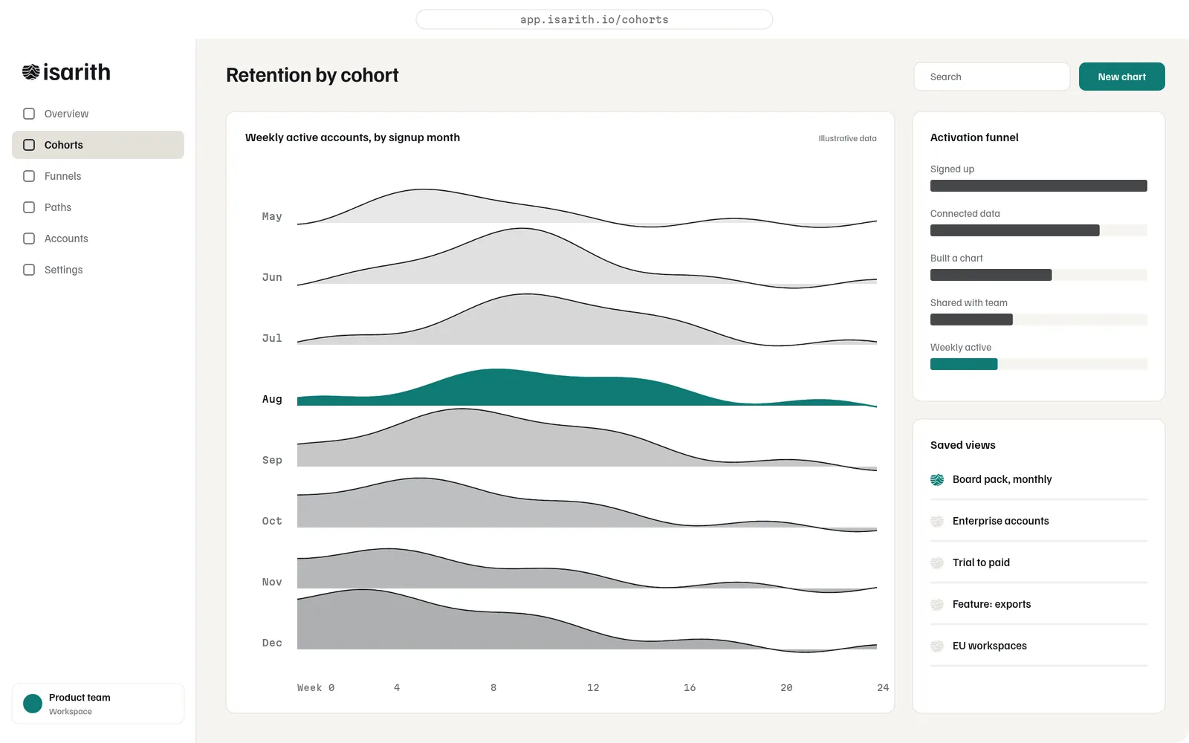Click the Cohorts sidebar icon
Image resolution: width=1189 pixels, height=743 pixels.
click(x=29, y=145)
